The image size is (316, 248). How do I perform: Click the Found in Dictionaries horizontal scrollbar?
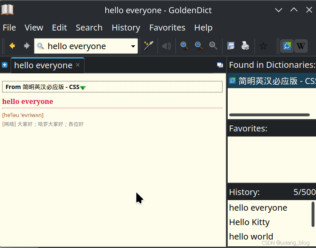click(269, 115)
